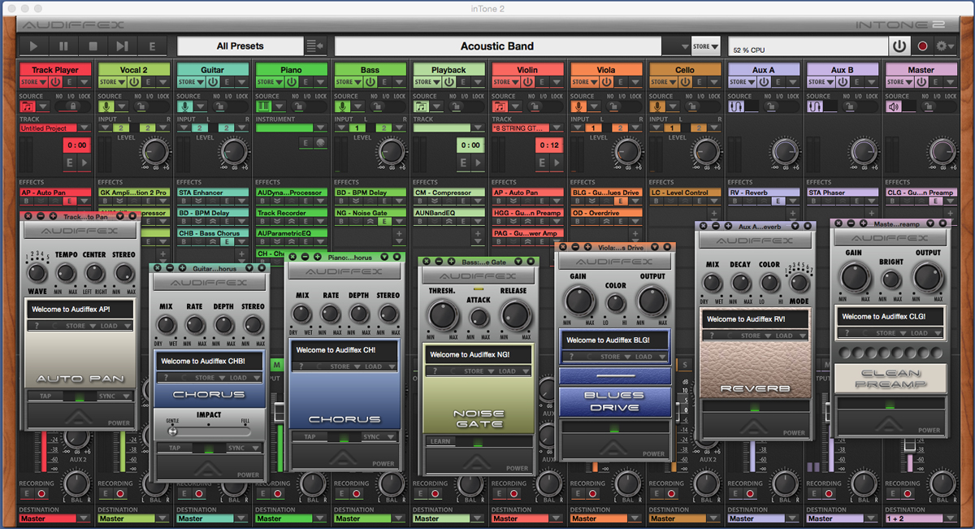Add a new effect to Cello channel
The image size is (975, 529).
(714, 214)
